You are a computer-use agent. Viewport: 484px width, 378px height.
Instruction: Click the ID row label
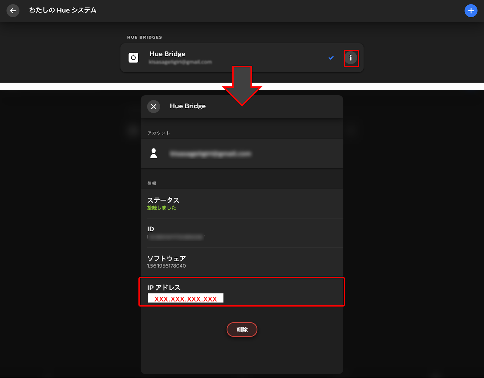click(x=151, y=229)
